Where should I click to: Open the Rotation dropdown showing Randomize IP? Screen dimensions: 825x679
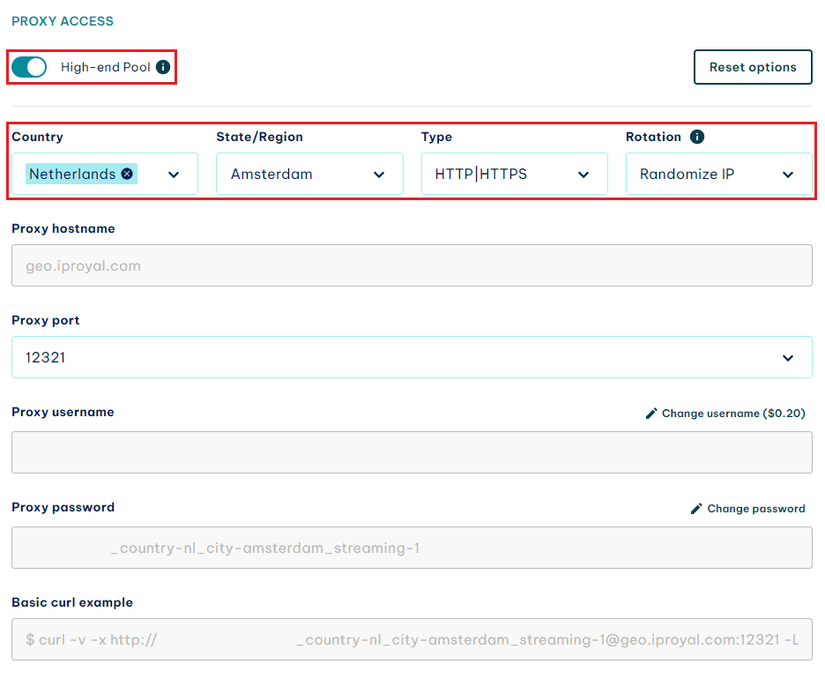[x=718, y=174]
